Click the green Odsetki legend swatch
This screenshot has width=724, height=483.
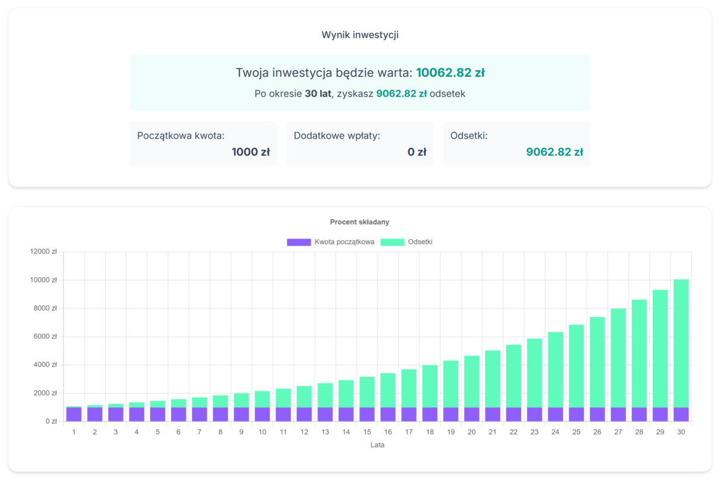click(x=392, y=242)
